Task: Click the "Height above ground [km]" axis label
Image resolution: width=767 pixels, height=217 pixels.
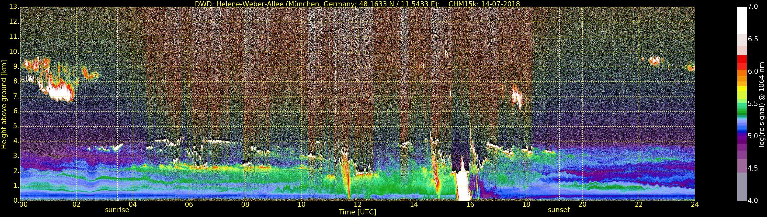Action: [x=4, y=104]
